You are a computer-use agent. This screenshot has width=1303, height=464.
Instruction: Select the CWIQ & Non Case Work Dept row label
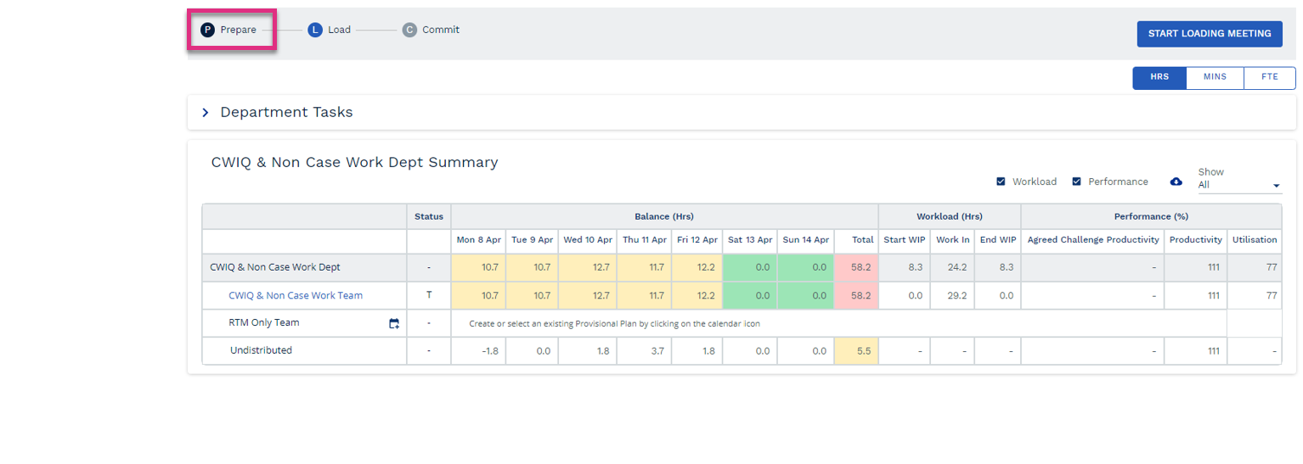[275, 267]
